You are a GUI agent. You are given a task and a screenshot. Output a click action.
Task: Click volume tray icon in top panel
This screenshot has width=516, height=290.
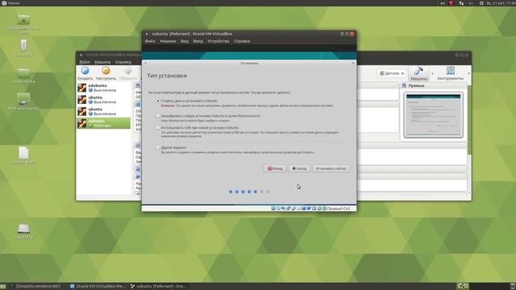[471, 3]
